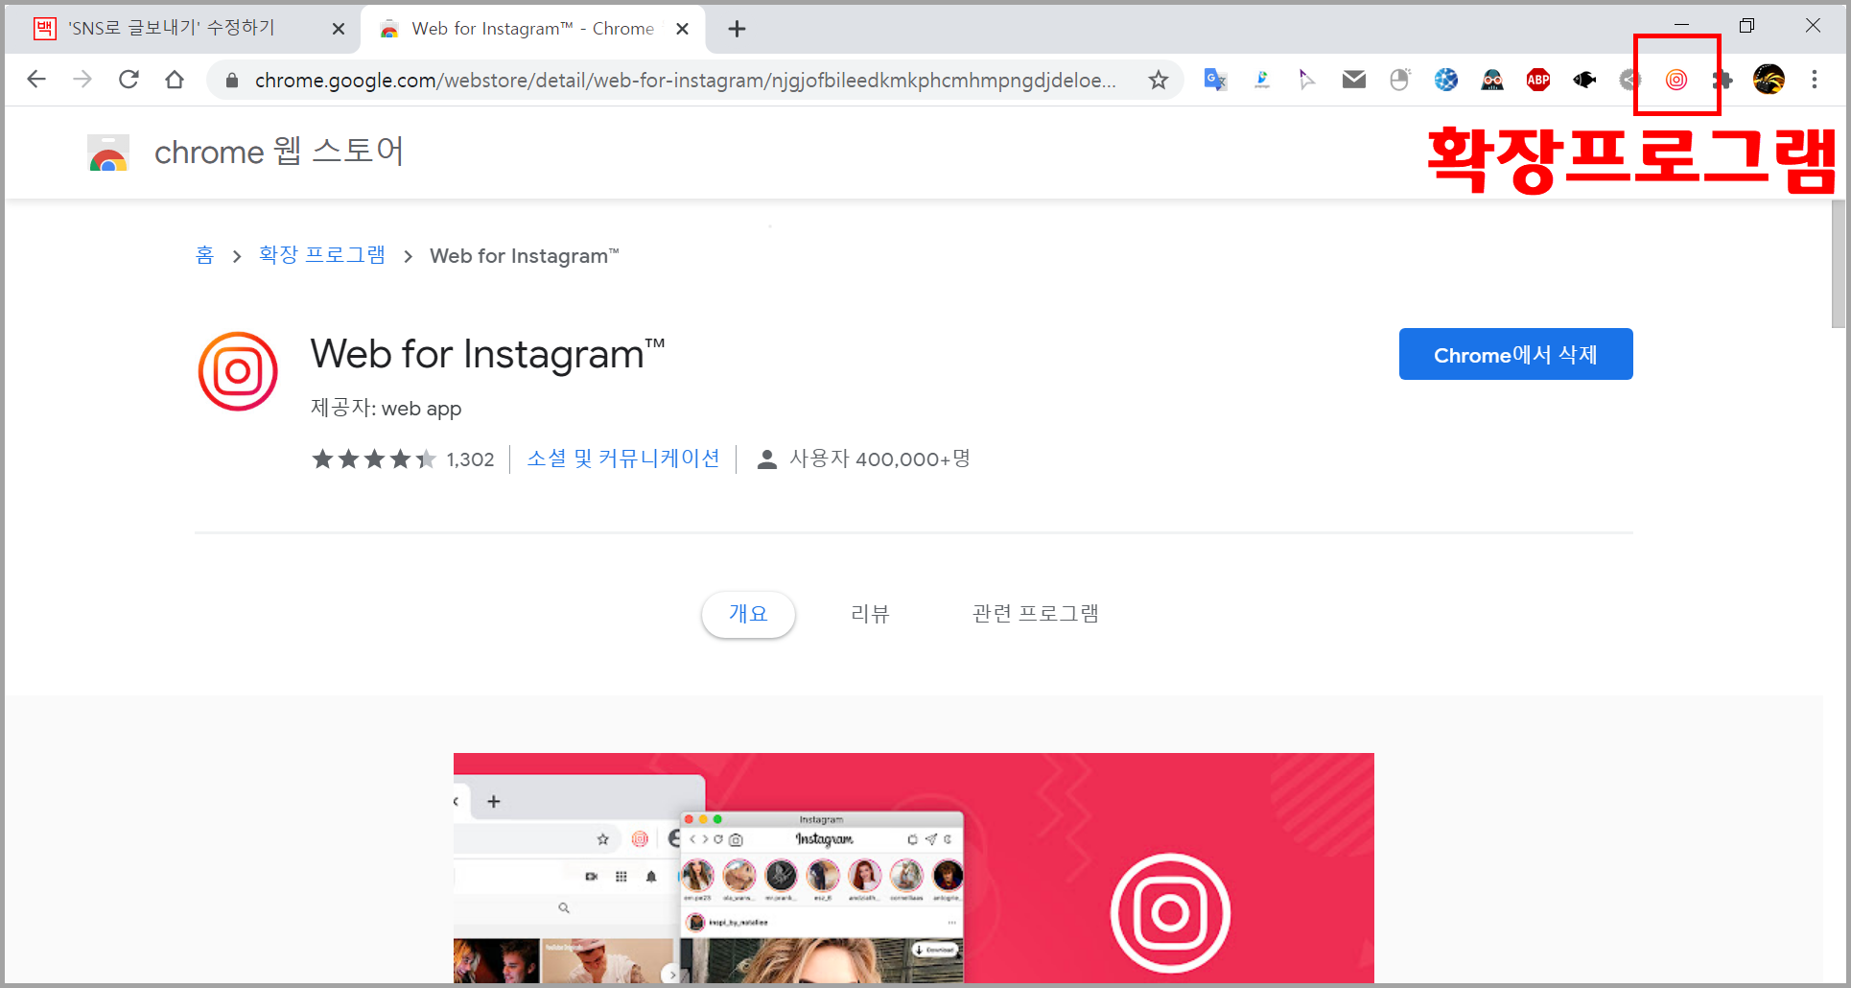The image size is (1851, 988).
Task: Click the 1,302 ratings count
Action: click(x=470, y=459)
